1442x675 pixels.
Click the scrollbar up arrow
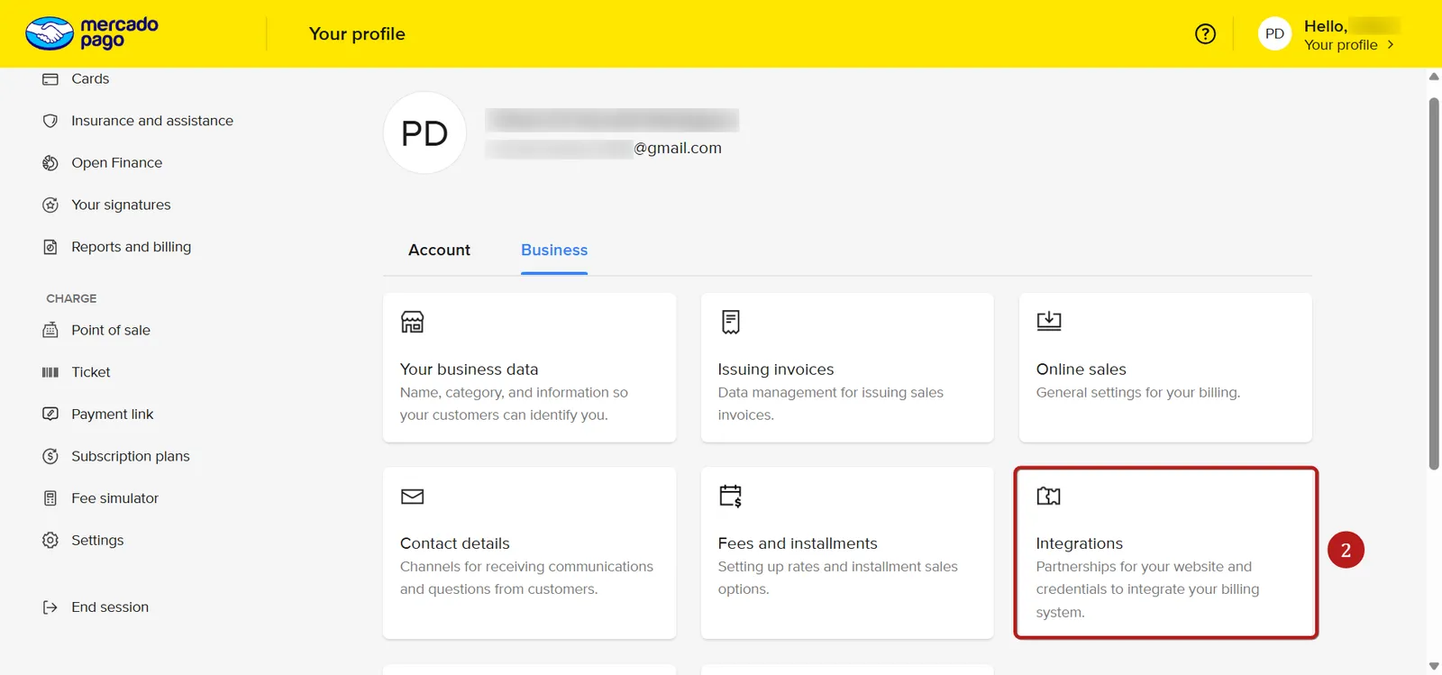click(1434, 77)
